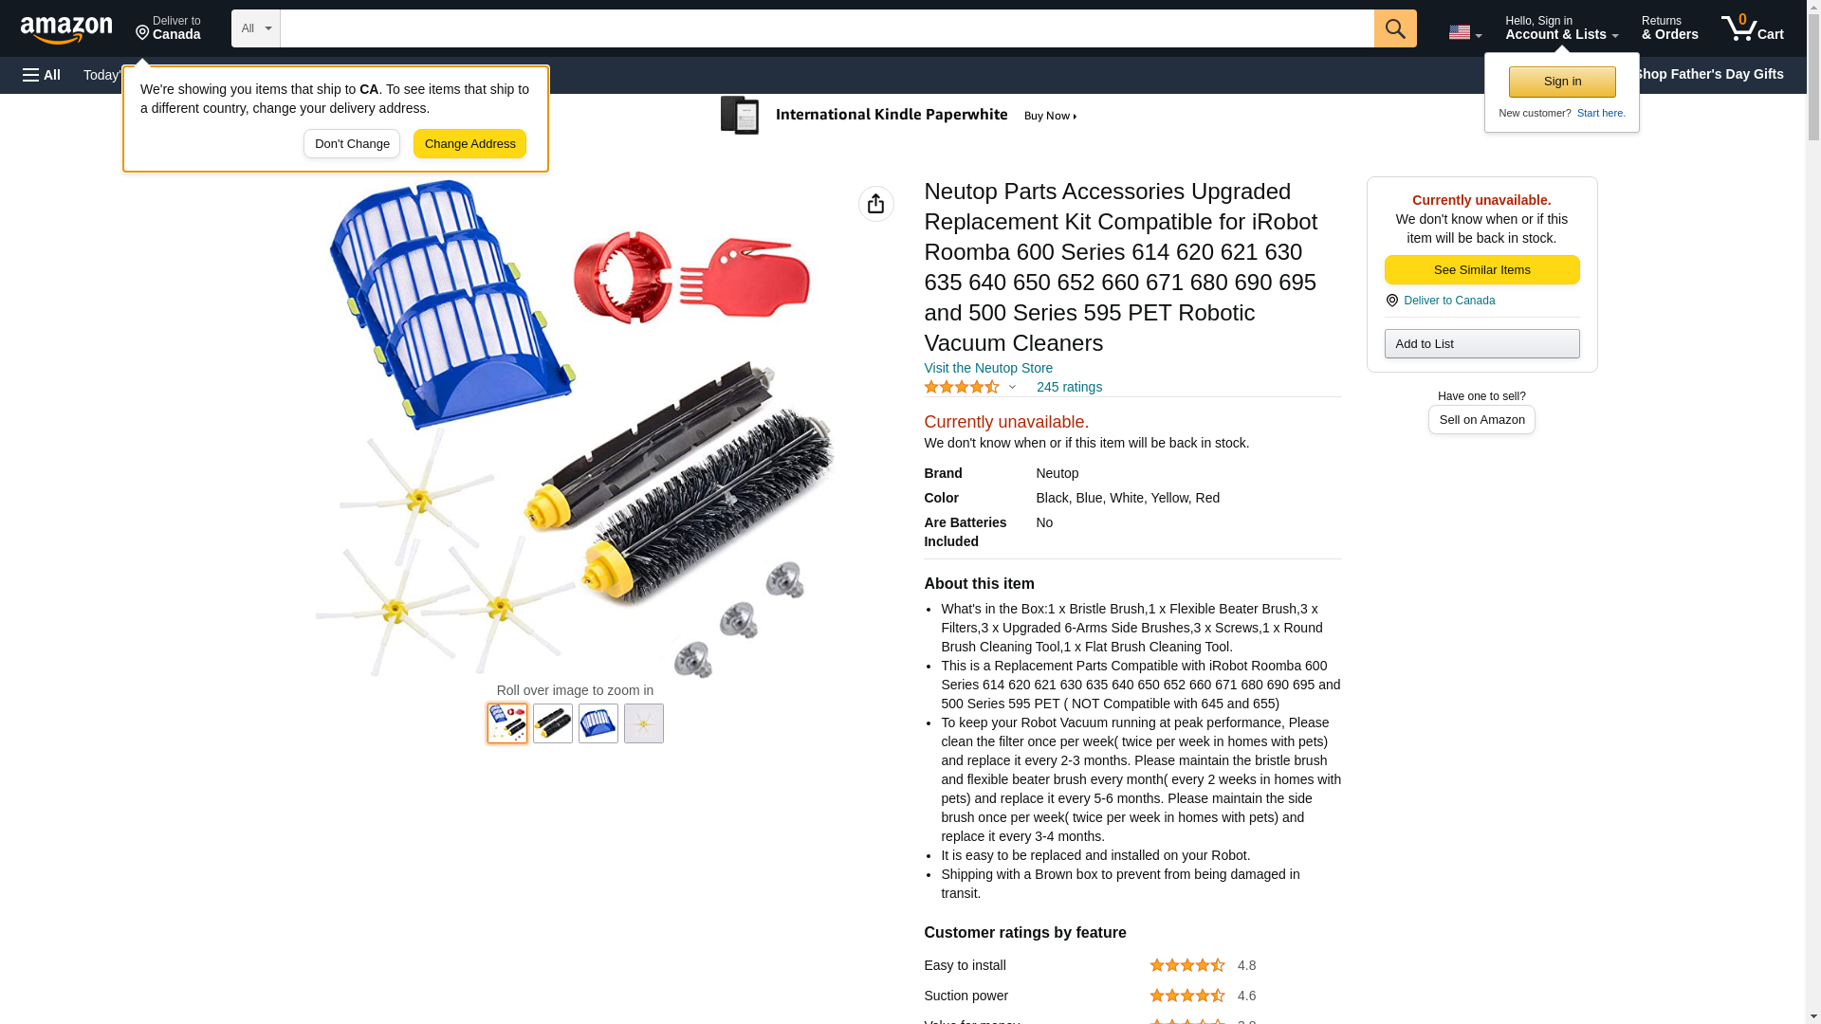Open Returns & Orders

coord(1669,28)
